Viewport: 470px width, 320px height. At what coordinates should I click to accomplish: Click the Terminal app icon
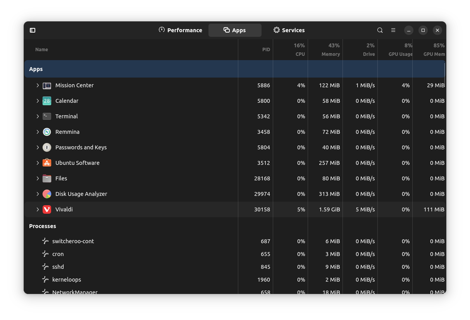tap(46, 116)
